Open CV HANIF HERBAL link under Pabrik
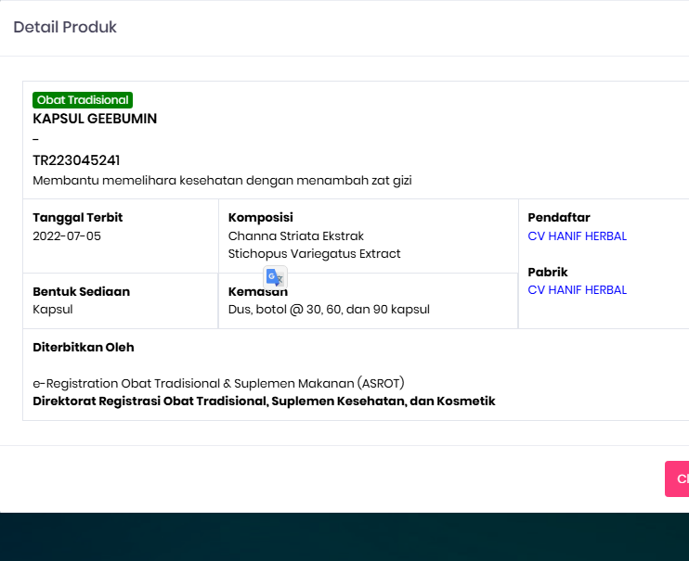689x561 pixels. (577, 290)
